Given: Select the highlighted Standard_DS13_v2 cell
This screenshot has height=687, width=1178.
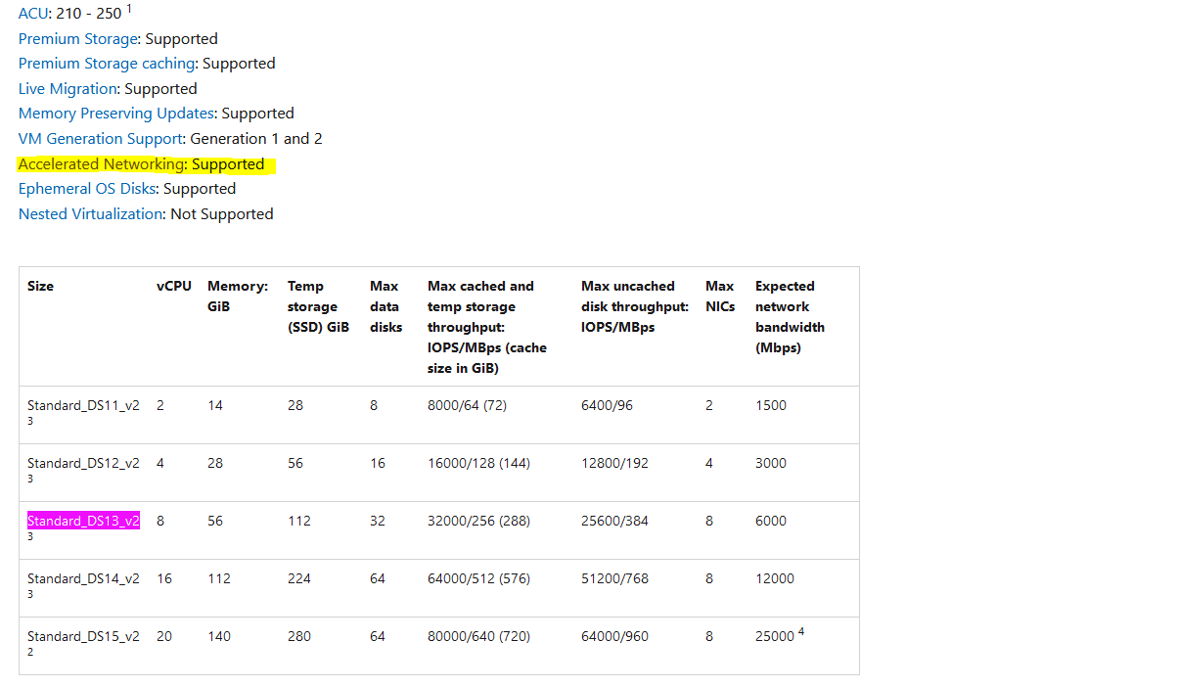Looking at the screenshot, I should pos(83,521).
